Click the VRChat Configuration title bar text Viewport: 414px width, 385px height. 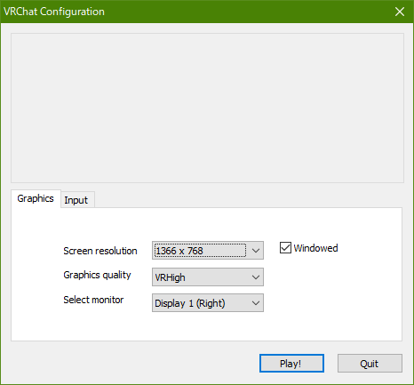(54, 12)
